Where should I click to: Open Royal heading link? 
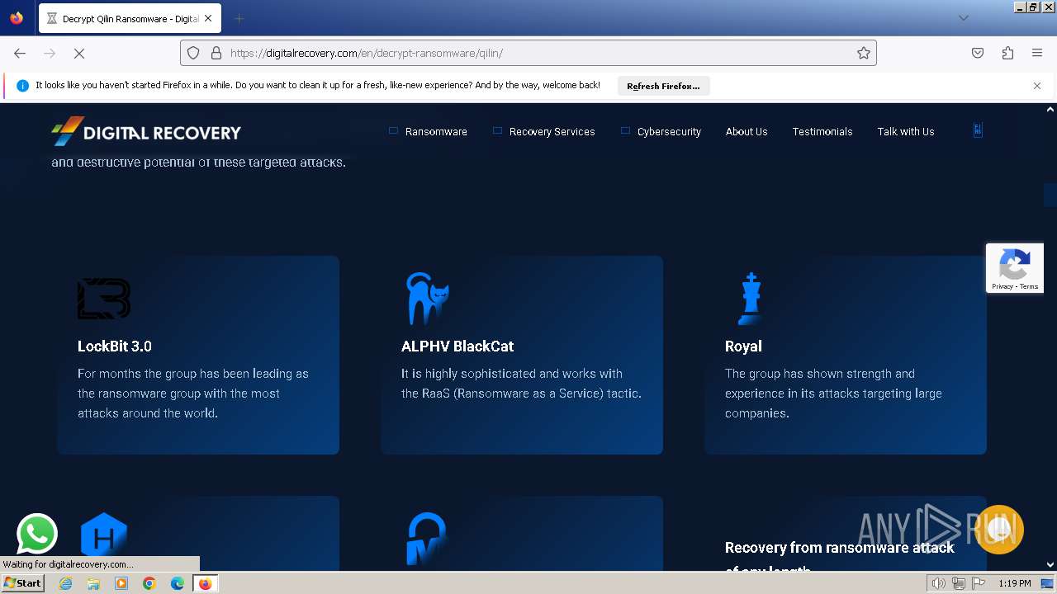[743, 346]
